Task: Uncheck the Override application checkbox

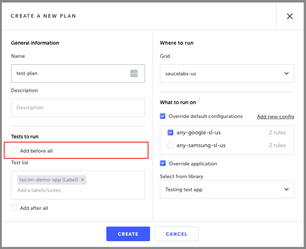Action: click(x=163, y=163)
